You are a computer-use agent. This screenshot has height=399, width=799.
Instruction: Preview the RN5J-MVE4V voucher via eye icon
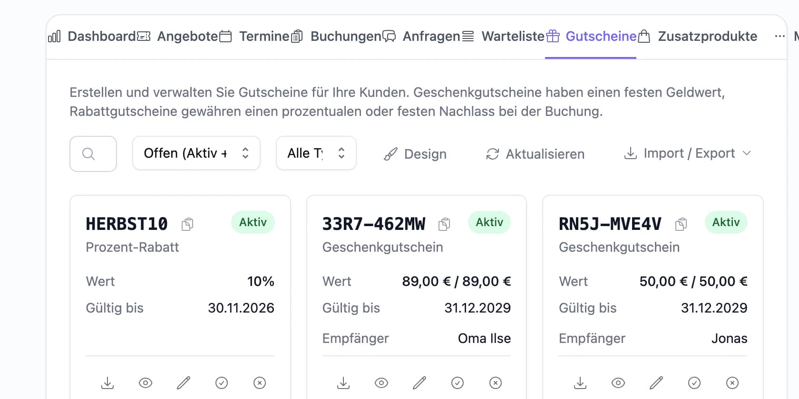point(618,383)
